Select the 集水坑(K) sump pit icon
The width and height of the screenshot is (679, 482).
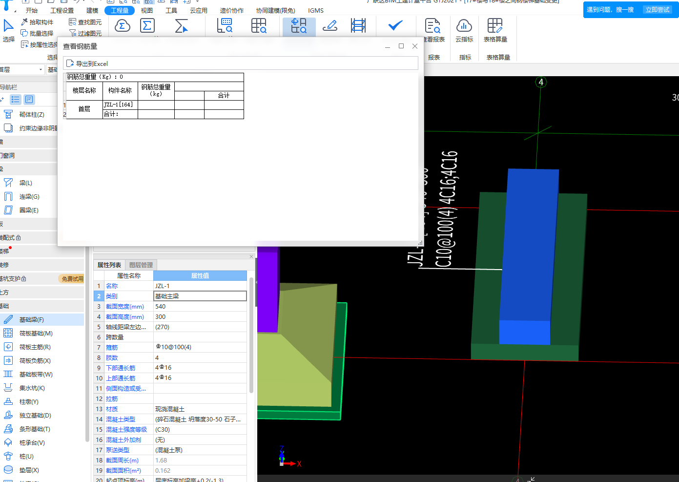(x=8, y=388)
